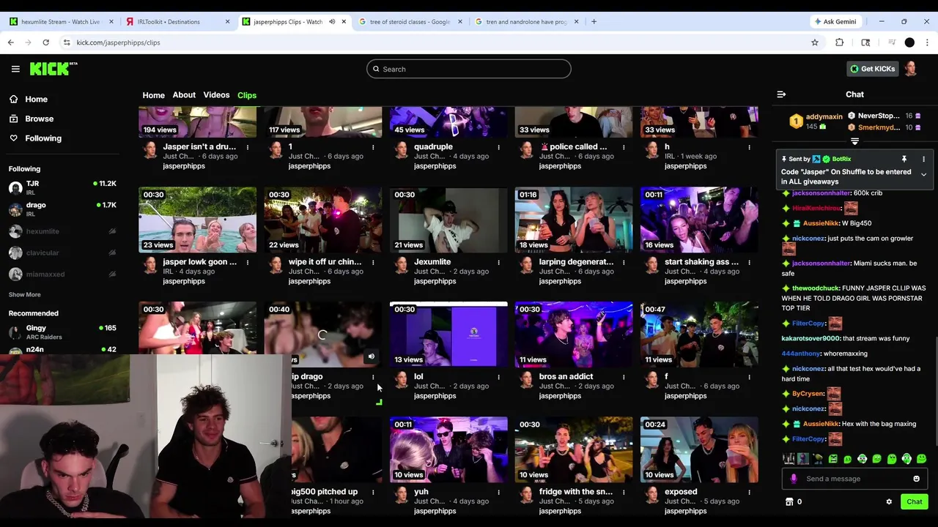Click the Following heart sidebar item
Viewport: 938px width, 527px height.
coord(35,138)
